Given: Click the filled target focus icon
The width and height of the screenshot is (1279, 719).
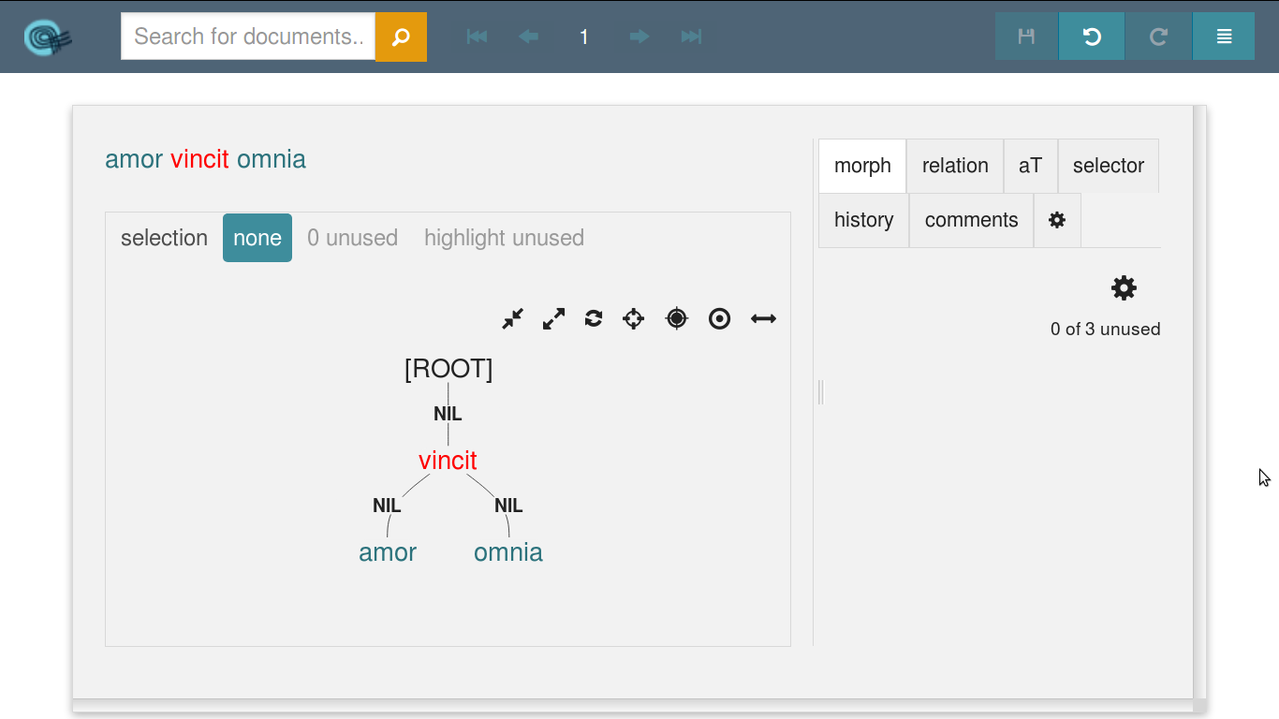Looking at the screenshot, I should click(x=677, y=319).
